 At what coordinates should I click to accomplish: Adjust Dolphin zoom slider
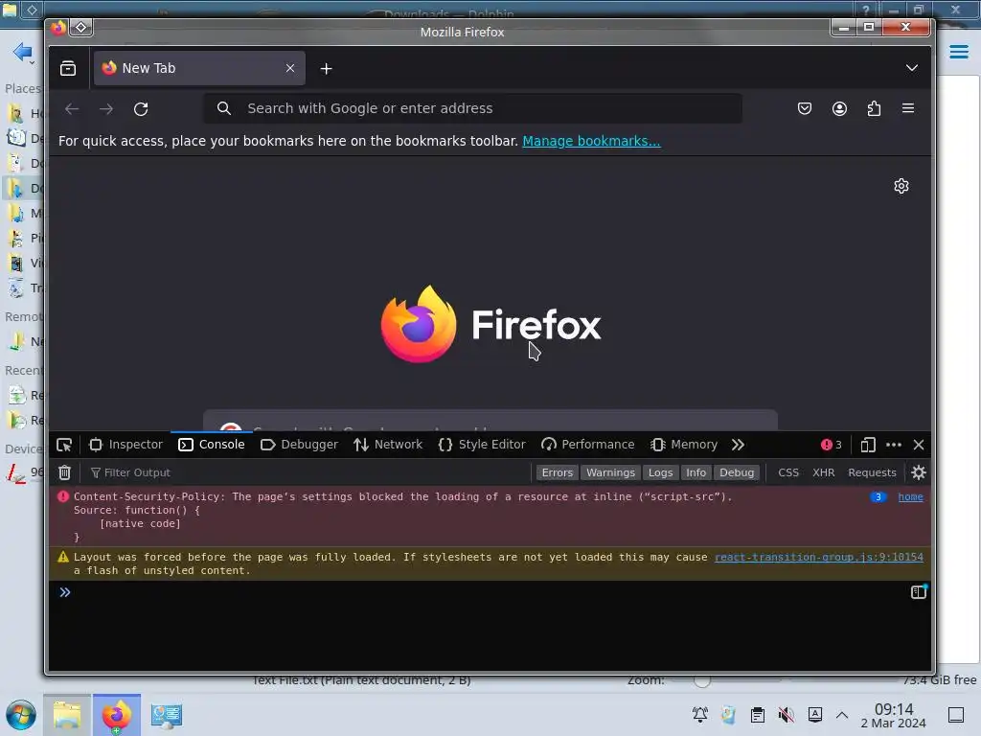[x=702, y=680]
